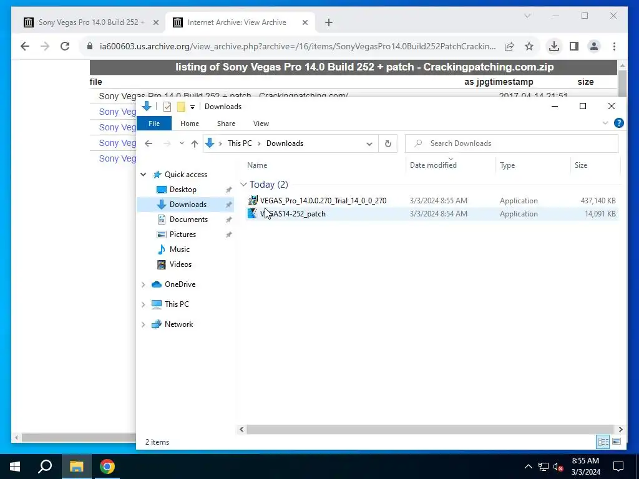Expand the Network tree node
639x479 pixels.
tap(144, 324)
